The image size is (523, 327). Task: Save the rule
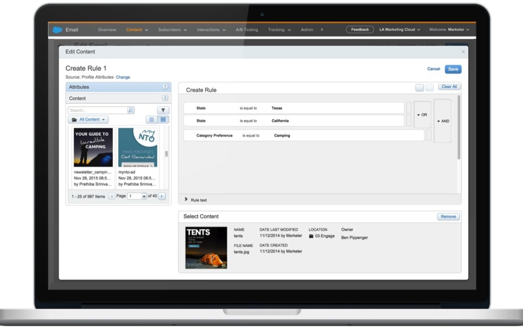[453, 69]
